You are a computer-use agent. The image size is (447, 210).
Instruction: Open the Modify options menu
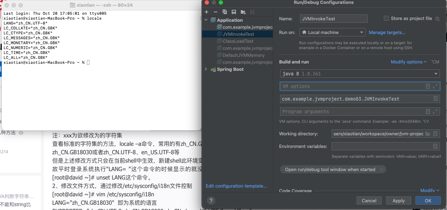[408, 62]
